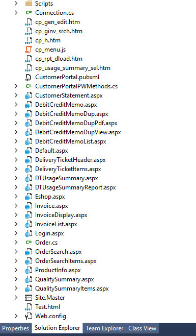Expand the CustomerPortalPWMethods.cs arrow
The height and width of the screenshot is (336, 196).
(16, 86)
